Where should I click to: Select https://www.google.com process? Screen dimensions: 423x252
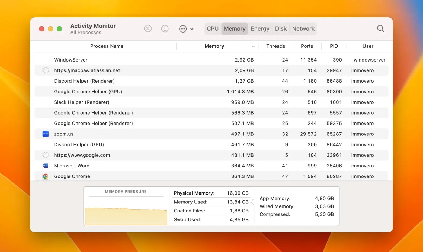(211, 155)
